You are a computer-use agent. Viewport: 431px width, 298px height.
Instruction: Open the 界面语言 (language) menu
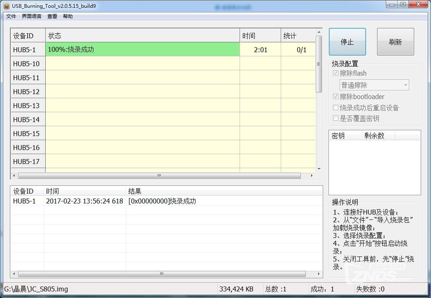tap(31, 16)
